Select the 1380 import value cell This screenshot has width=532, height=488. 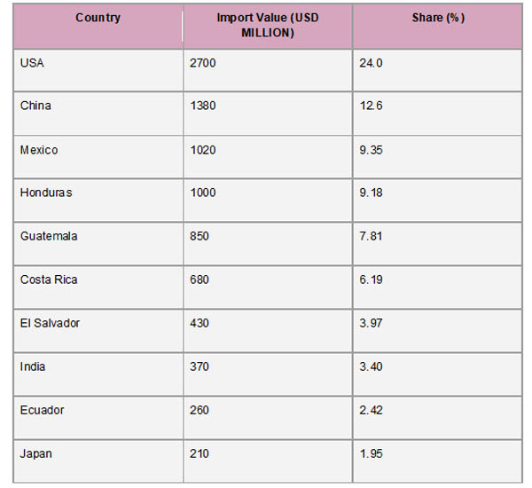coord(268,114)
